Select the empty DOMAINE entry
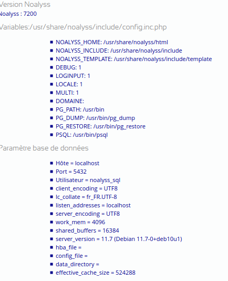Image resolution: width=228 pixels, height=281 pixels. pyautogui.click(x=70, y=101)
